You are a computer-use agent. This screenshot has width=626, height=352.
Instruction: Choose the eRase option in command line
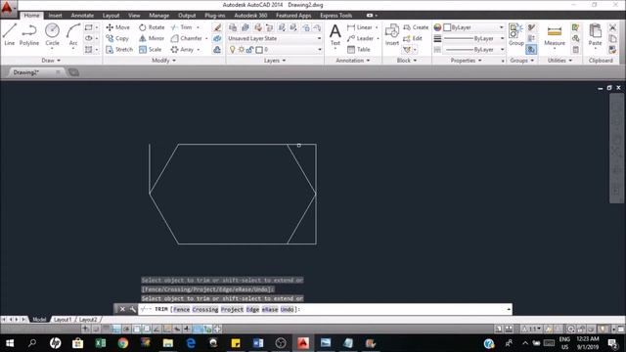click(x=270, y=309)
